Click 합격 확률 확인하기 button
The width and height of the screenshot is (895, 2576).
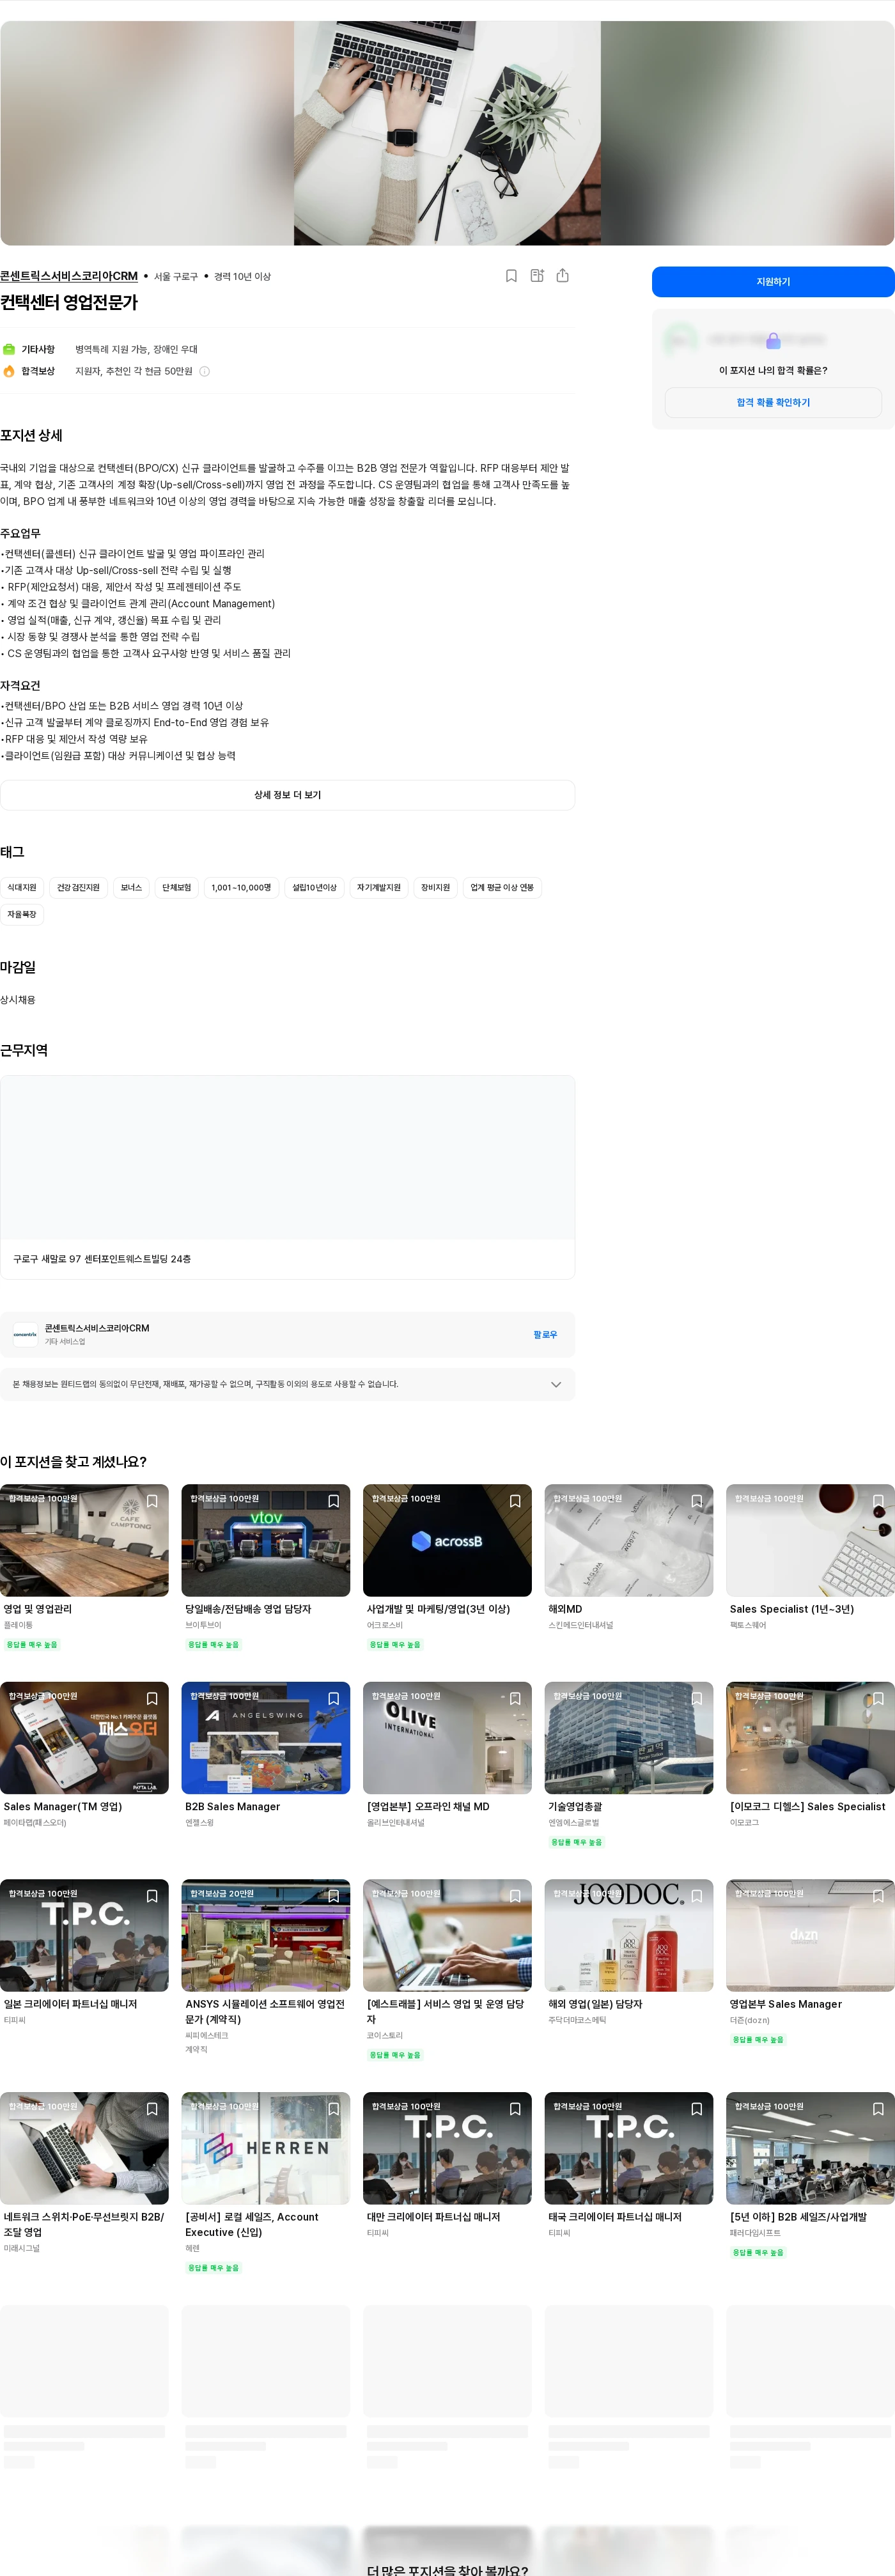[x=773, y=403]
